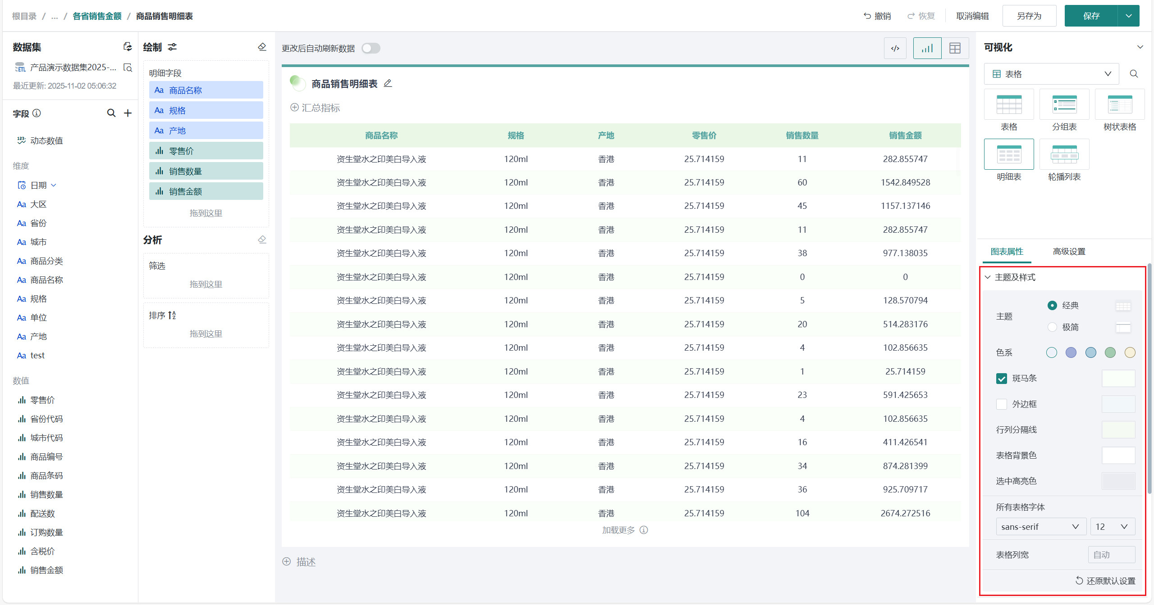Screen dimensions: 1154x605
Task: Uncheck the 斑马条 checkbox
Action: coord(1001,379)
